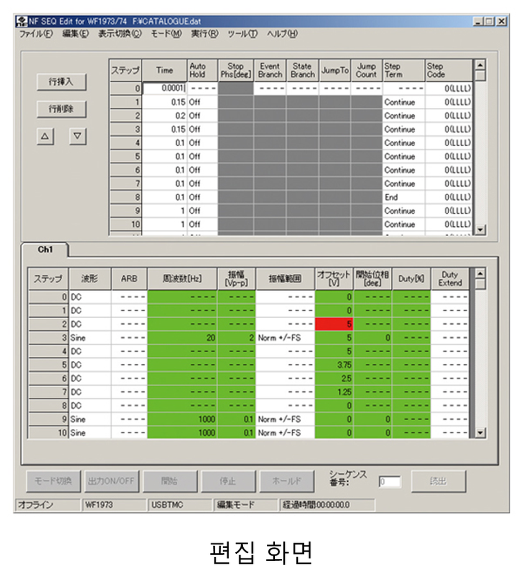523x583 pixels.
Task: Click the 周波数[Hz] column header
Action: tap(182, 279)
